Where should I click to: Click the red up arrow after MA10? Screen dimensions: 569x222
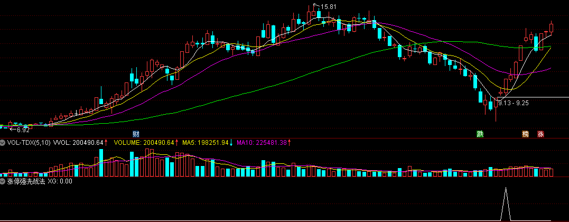(x=289, y=143)
